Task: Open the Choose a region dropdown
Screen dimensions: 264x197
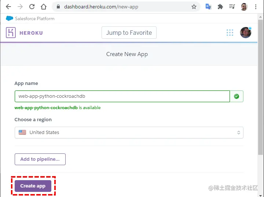Action: point(129,133)
